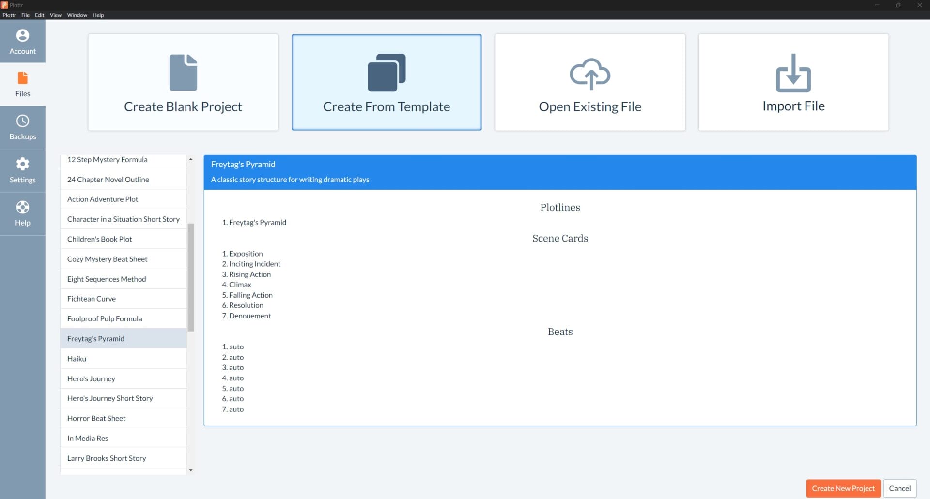The image size is (930, 499).
Task: Open the File menu
Action: tap(25, 15)
